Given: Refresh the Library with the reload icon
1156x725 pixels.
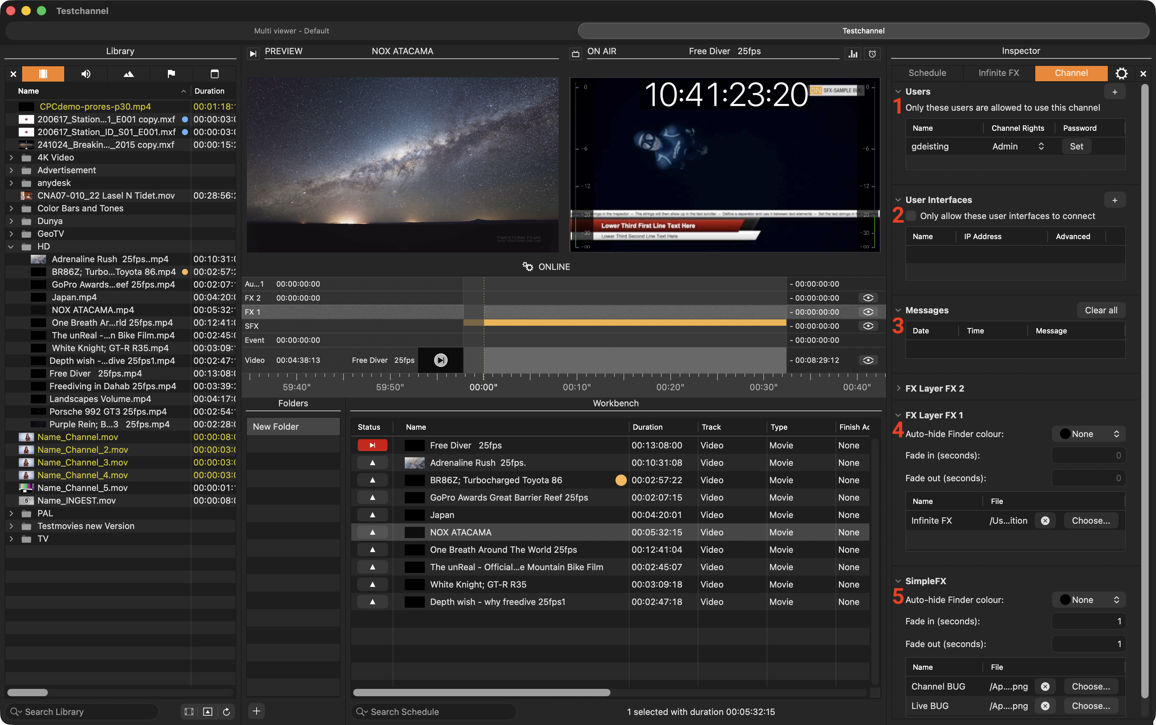Looking at the screenshot, I should [226, 712].
